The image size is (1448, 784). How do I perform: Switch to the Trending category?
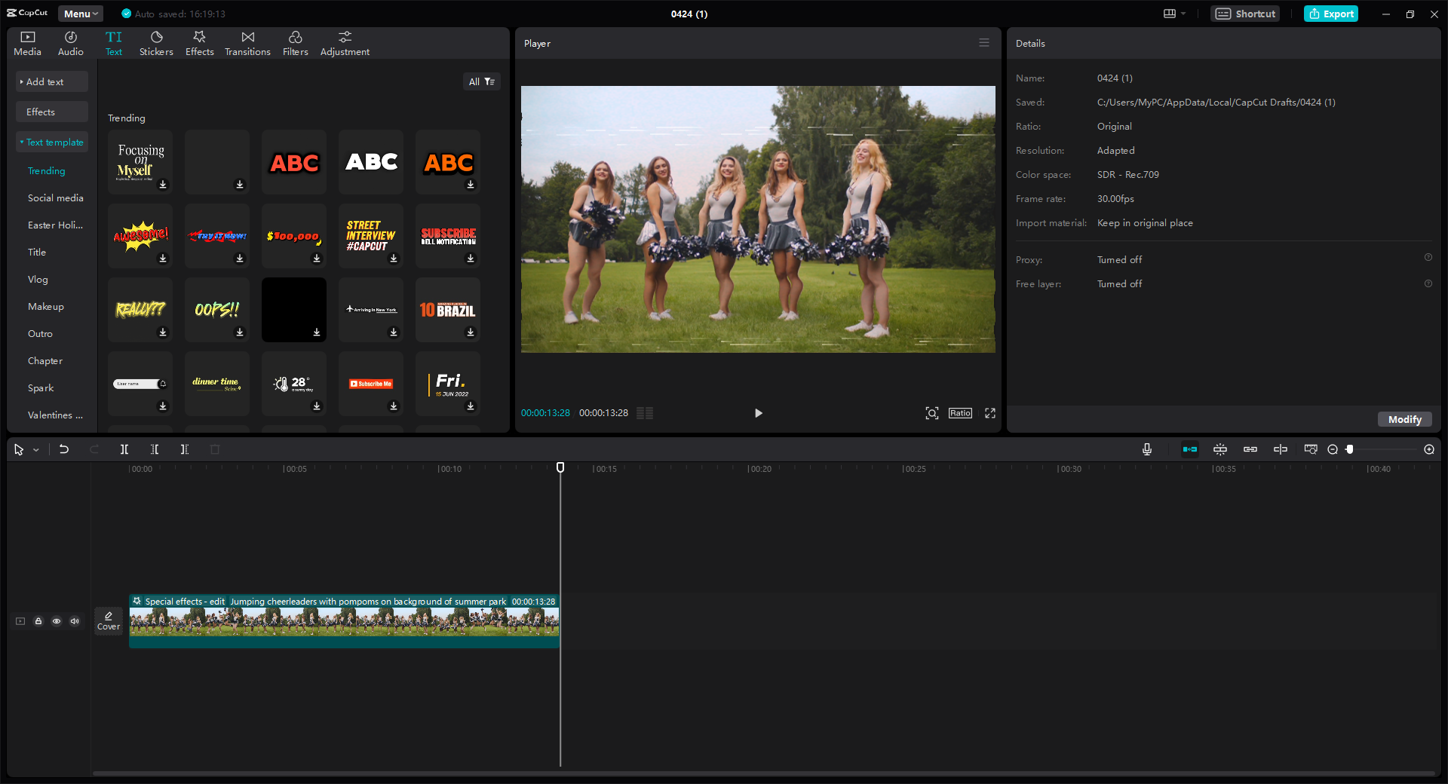pyautogui.click(x=46, y=170)
